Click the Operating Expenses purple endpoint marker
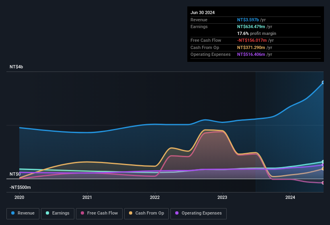The height and width of the screenshot is (225, 330). pyautogui.click(x=323, y=165)
